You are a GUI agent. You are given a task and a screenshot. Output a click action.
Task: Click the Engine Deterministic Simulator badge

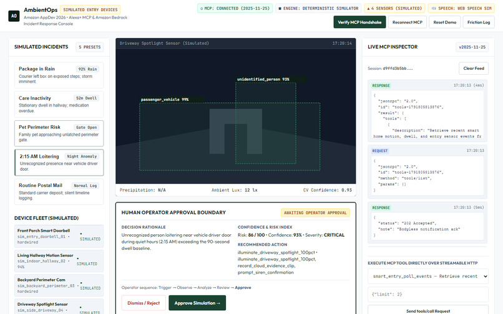click(318, 8)
